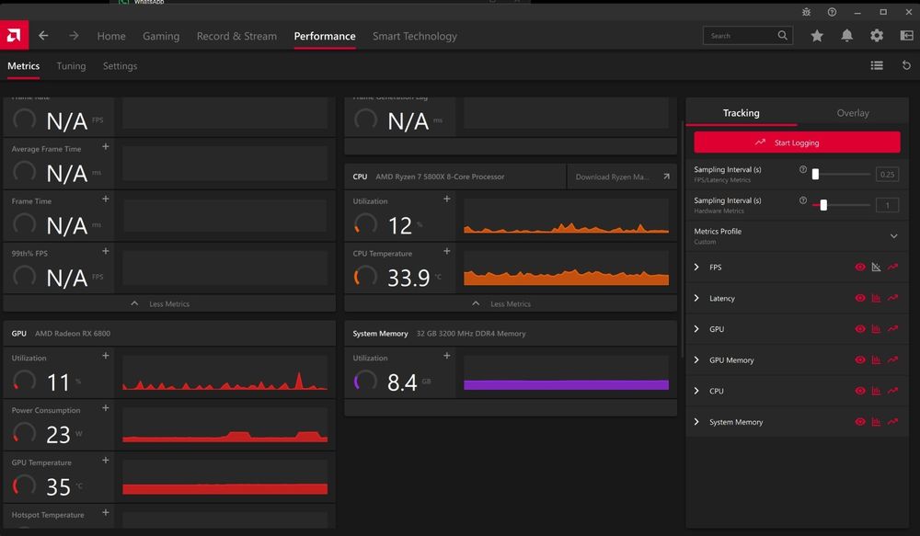Toggle CPU graph chart icon
The width and height of the screenshot is (920, 536).
click(x=876, y=391)
